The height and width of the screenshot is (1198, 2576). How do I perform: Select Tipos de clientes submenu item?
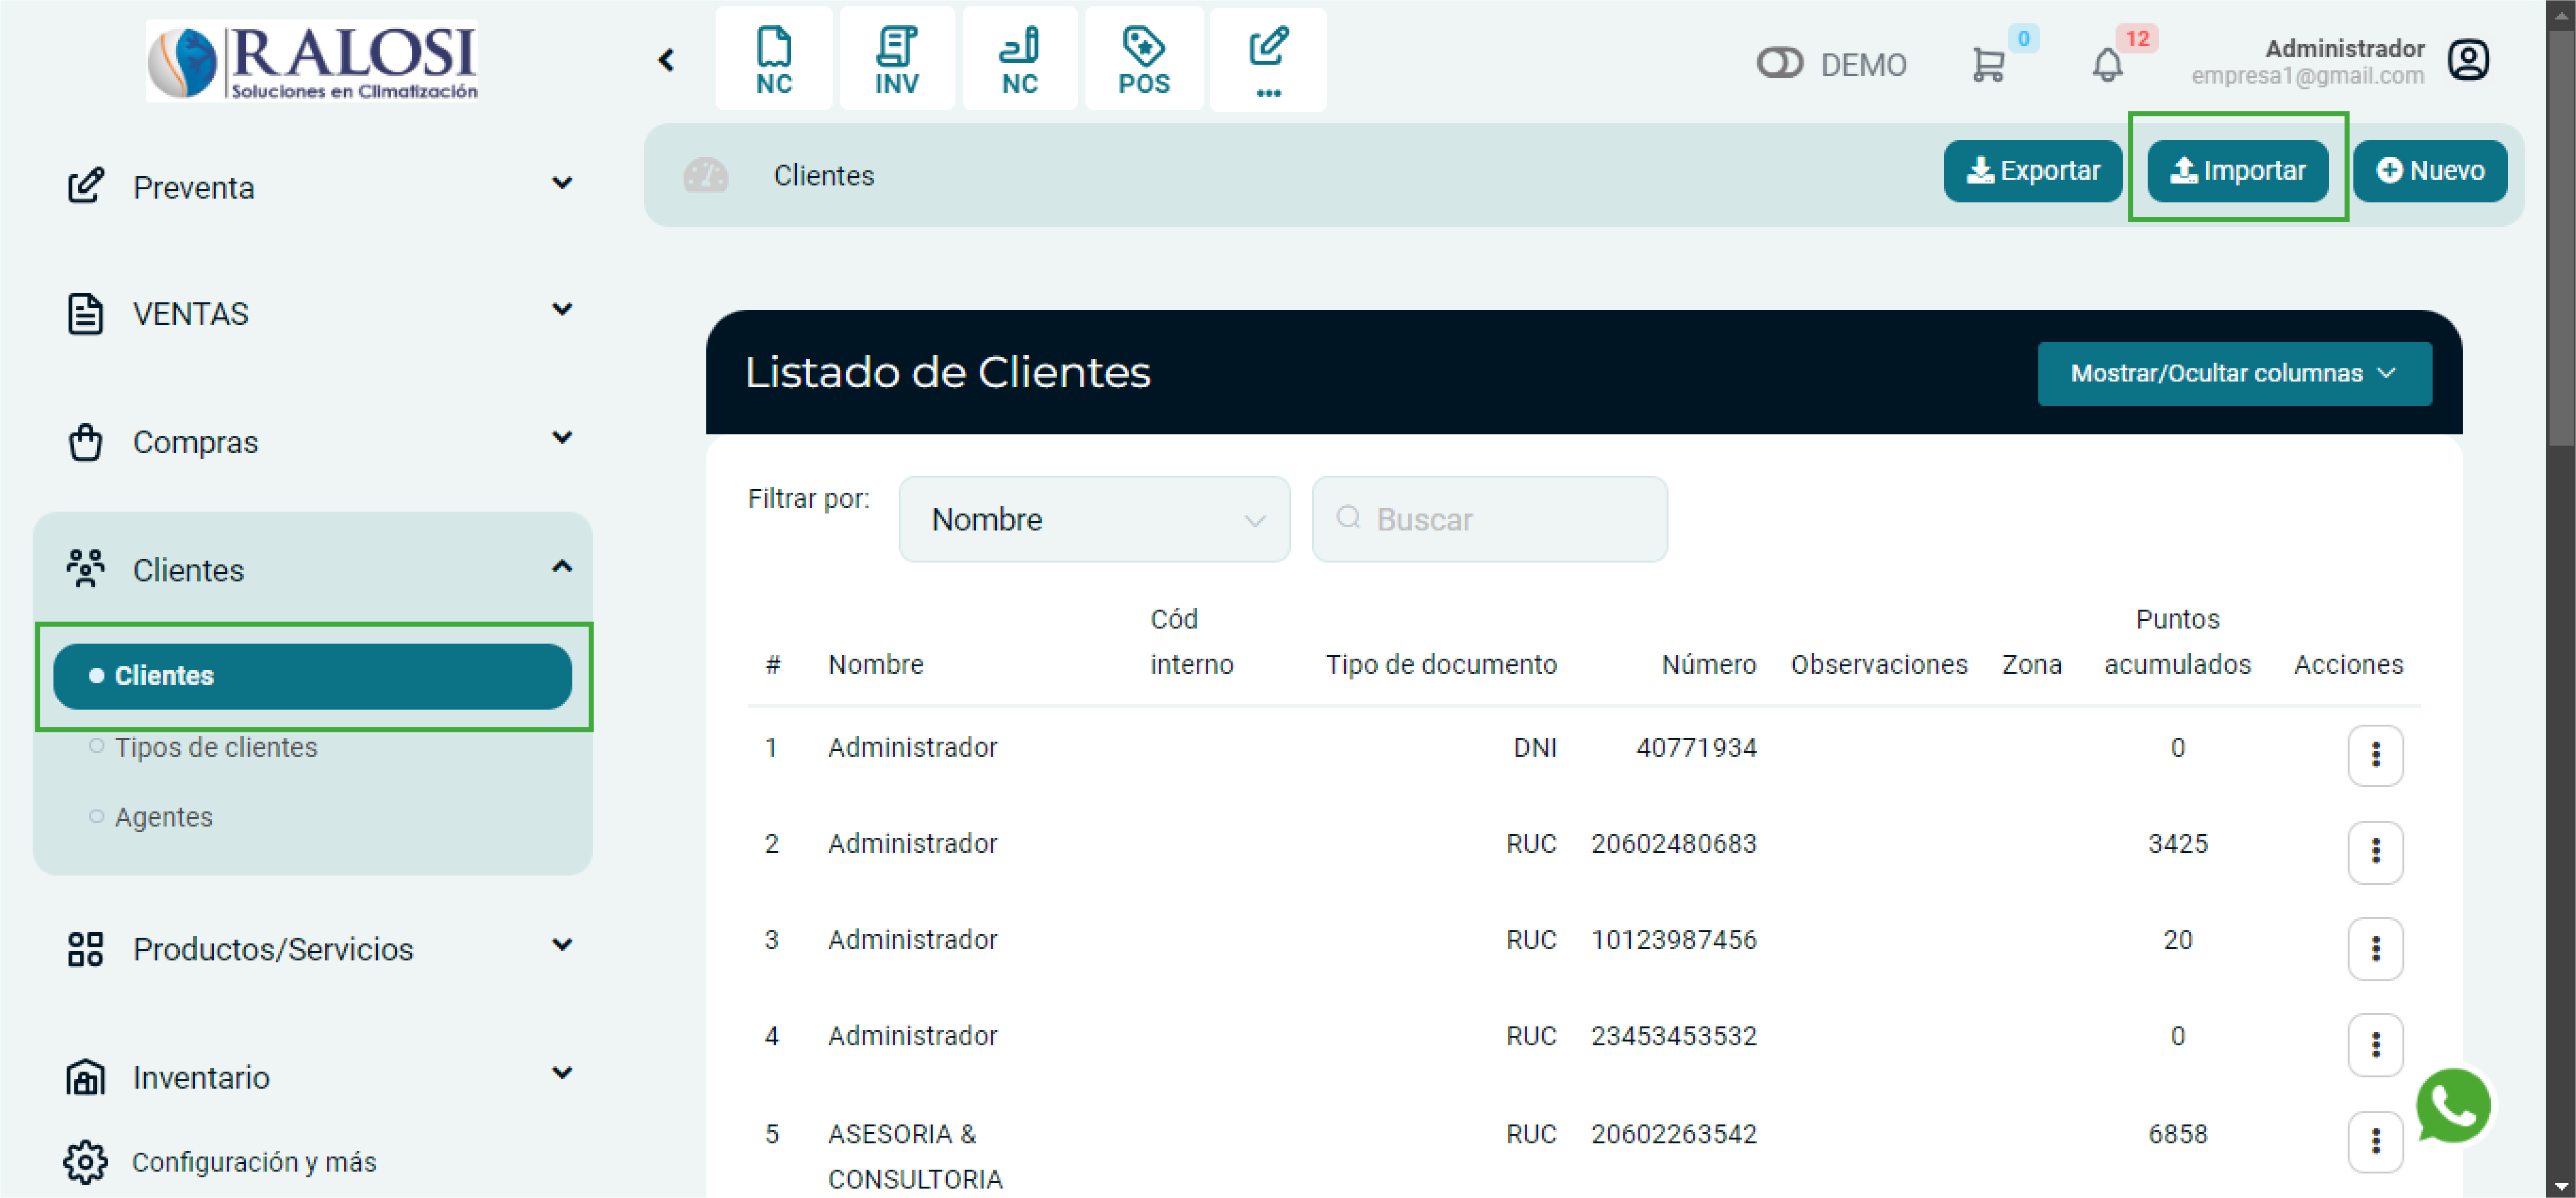click(x=215, y=747)
